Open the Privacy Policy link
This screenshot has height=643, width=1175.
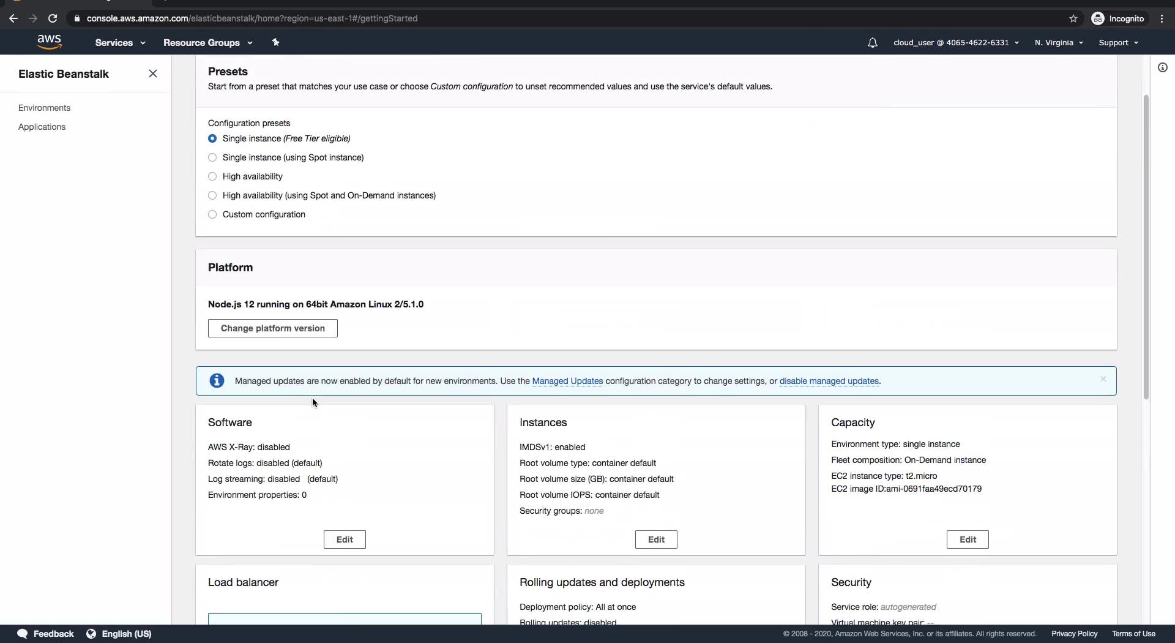pos(1074,634)
